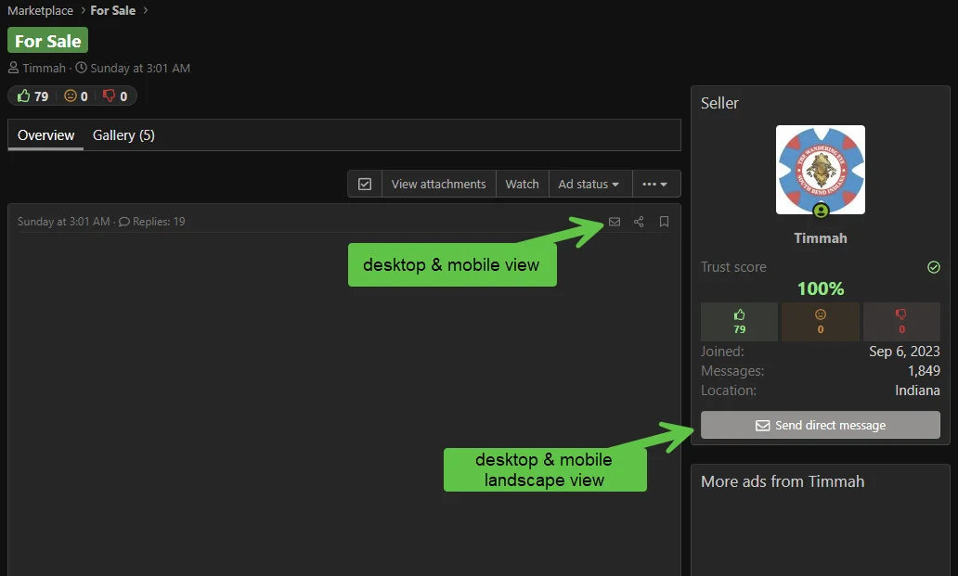Viewport: 958px width, 576px height.
Task: Click the trust score verified checkmark icon
Action: click(x=934, y=267)
